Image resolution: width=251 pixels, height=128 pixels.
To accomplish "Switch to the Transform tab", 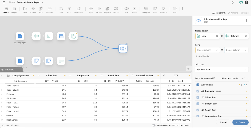I will pyautogui.click(x=219, y=13).
